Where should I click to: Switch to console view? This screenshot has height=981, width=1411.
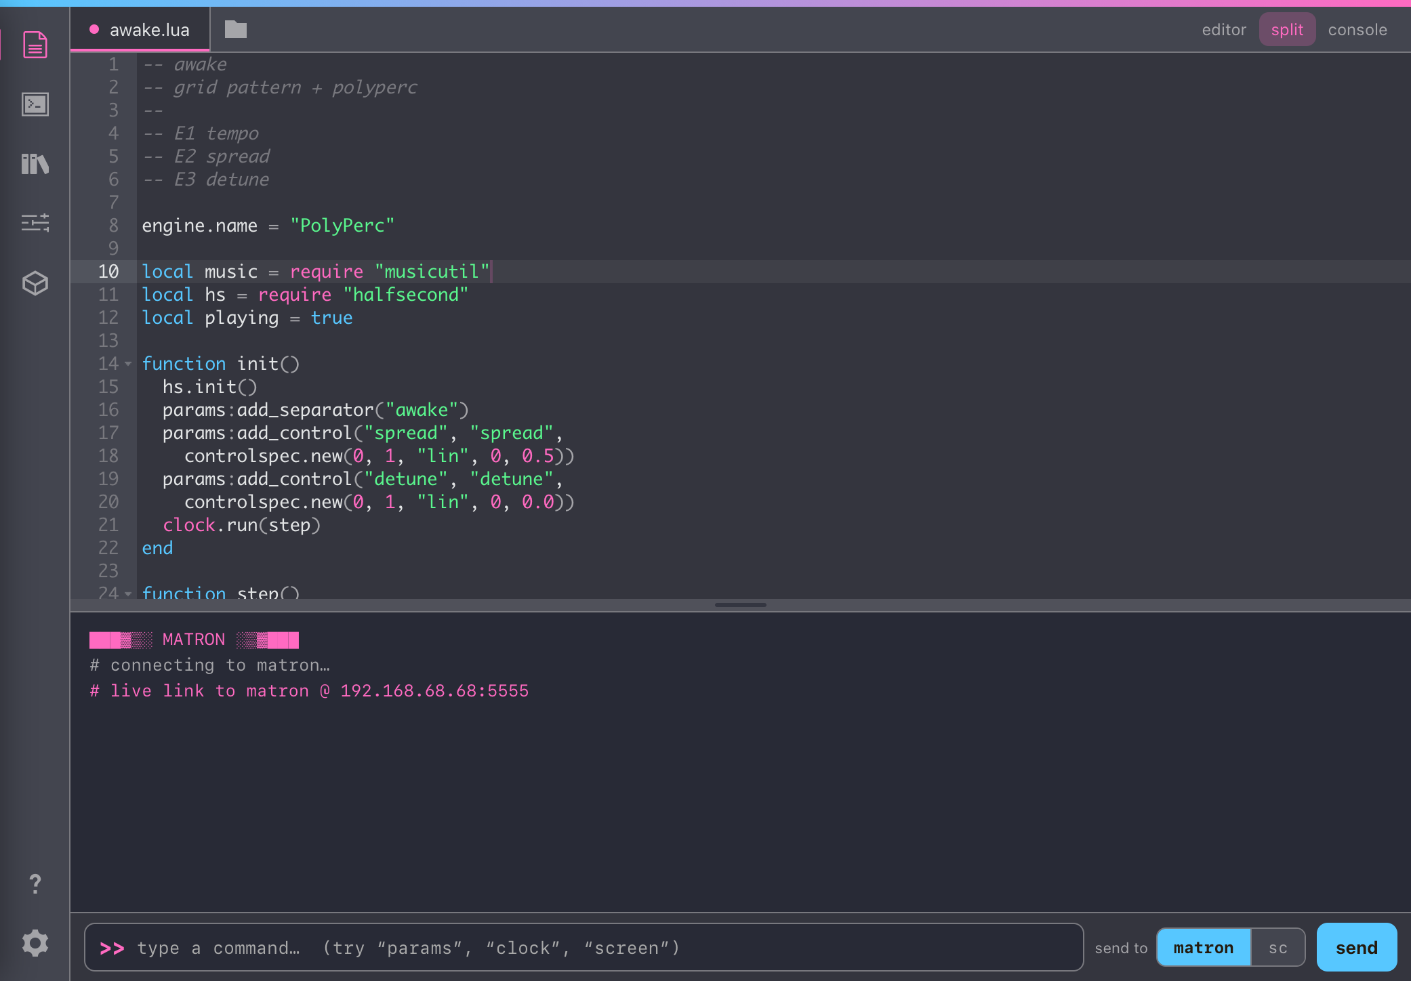tap(1357, 30)
